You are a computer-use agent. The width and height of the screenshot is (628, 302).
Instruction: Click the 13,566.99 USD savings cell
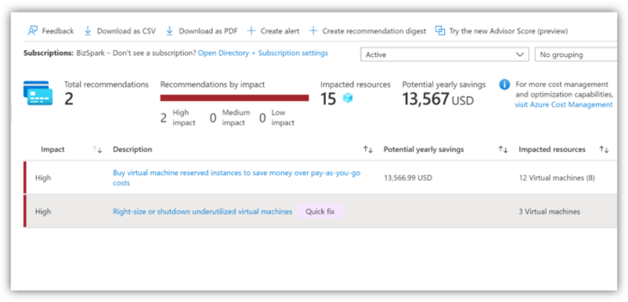coord(408,178)
